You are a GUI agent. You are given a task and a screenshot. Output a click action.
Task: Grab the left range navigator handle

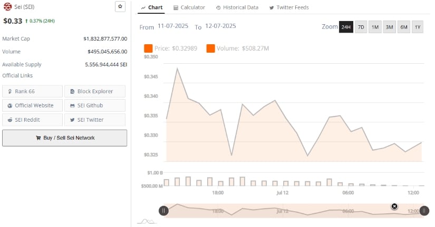coord(163,211)
